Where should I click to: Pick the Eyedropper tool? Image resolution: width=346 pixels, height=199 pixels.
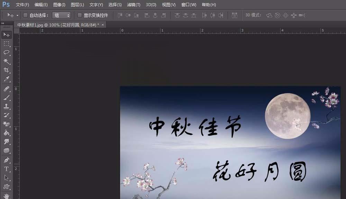tap(6, 78)
